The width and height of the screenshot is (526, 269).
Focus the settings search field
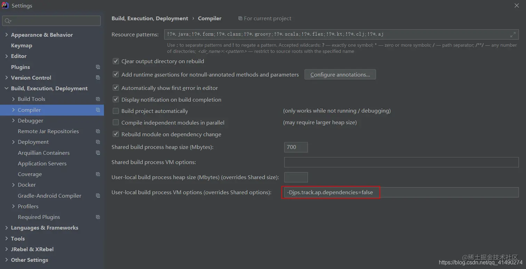pyautogui.click(x=51, y=21)
